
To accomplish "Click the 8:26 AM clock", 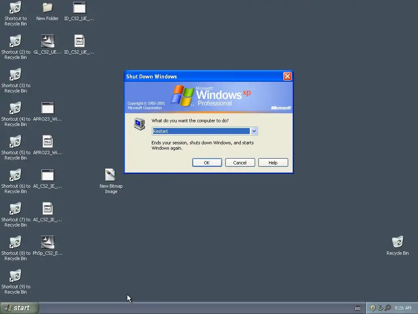I will (403, 308).
